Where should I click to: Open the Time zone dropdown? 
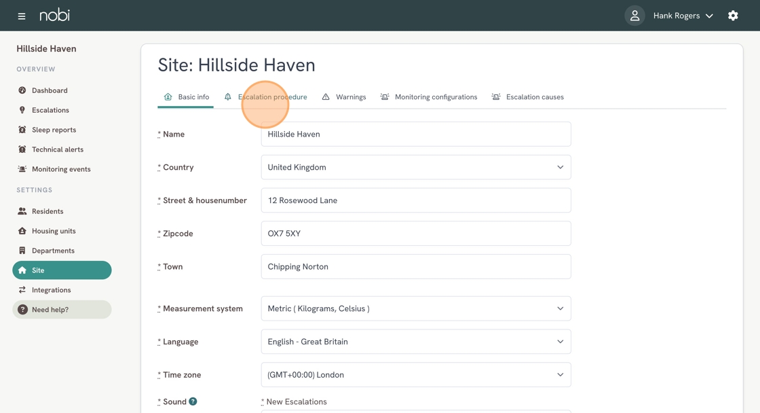[x=415, y=375]
